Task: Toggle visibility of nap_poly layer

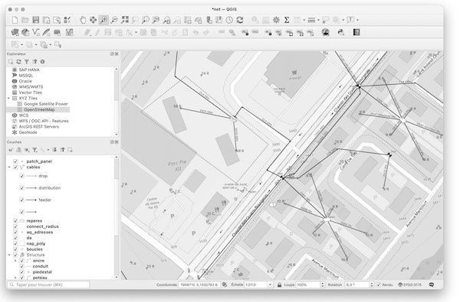Action: tap(15, 244)
